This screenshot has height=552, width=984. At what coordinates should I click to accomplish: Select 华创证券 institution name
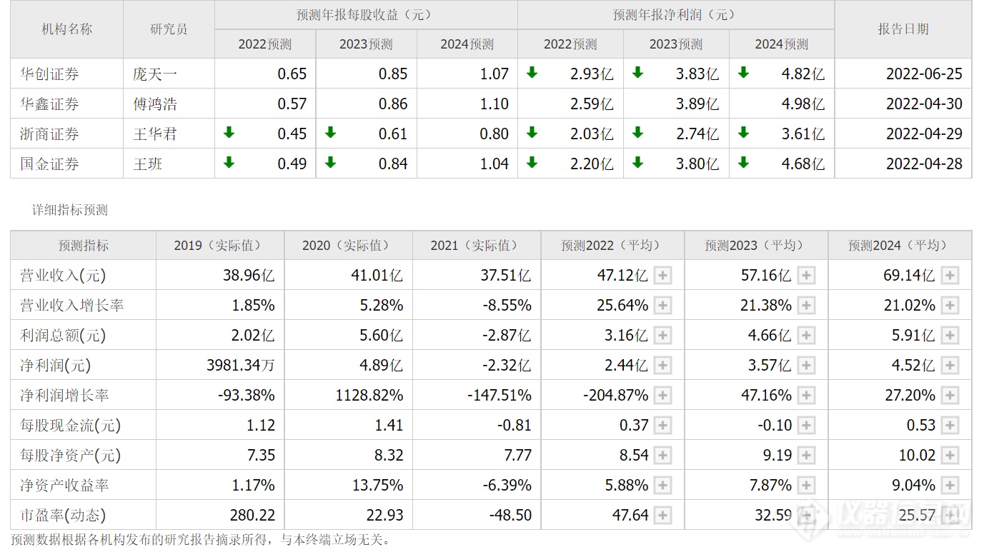[49, 74]
